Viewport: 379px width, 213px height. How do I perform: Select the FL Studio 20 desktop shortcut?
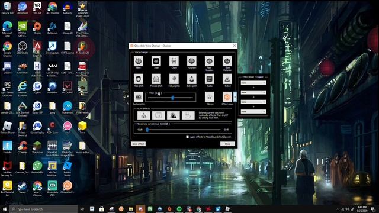pos(82,47)
